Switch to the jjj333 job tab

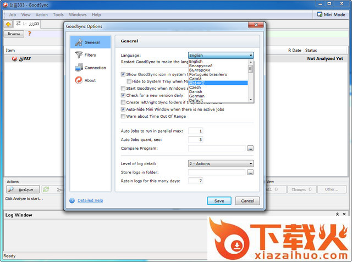(x=27, y=24)
